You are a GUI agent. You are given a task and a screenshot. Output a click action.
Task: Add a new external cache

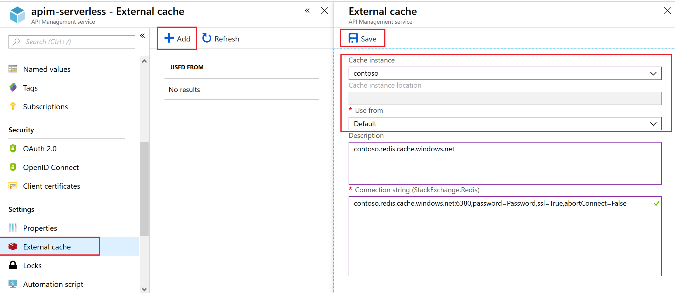click(x=177, y=38)
